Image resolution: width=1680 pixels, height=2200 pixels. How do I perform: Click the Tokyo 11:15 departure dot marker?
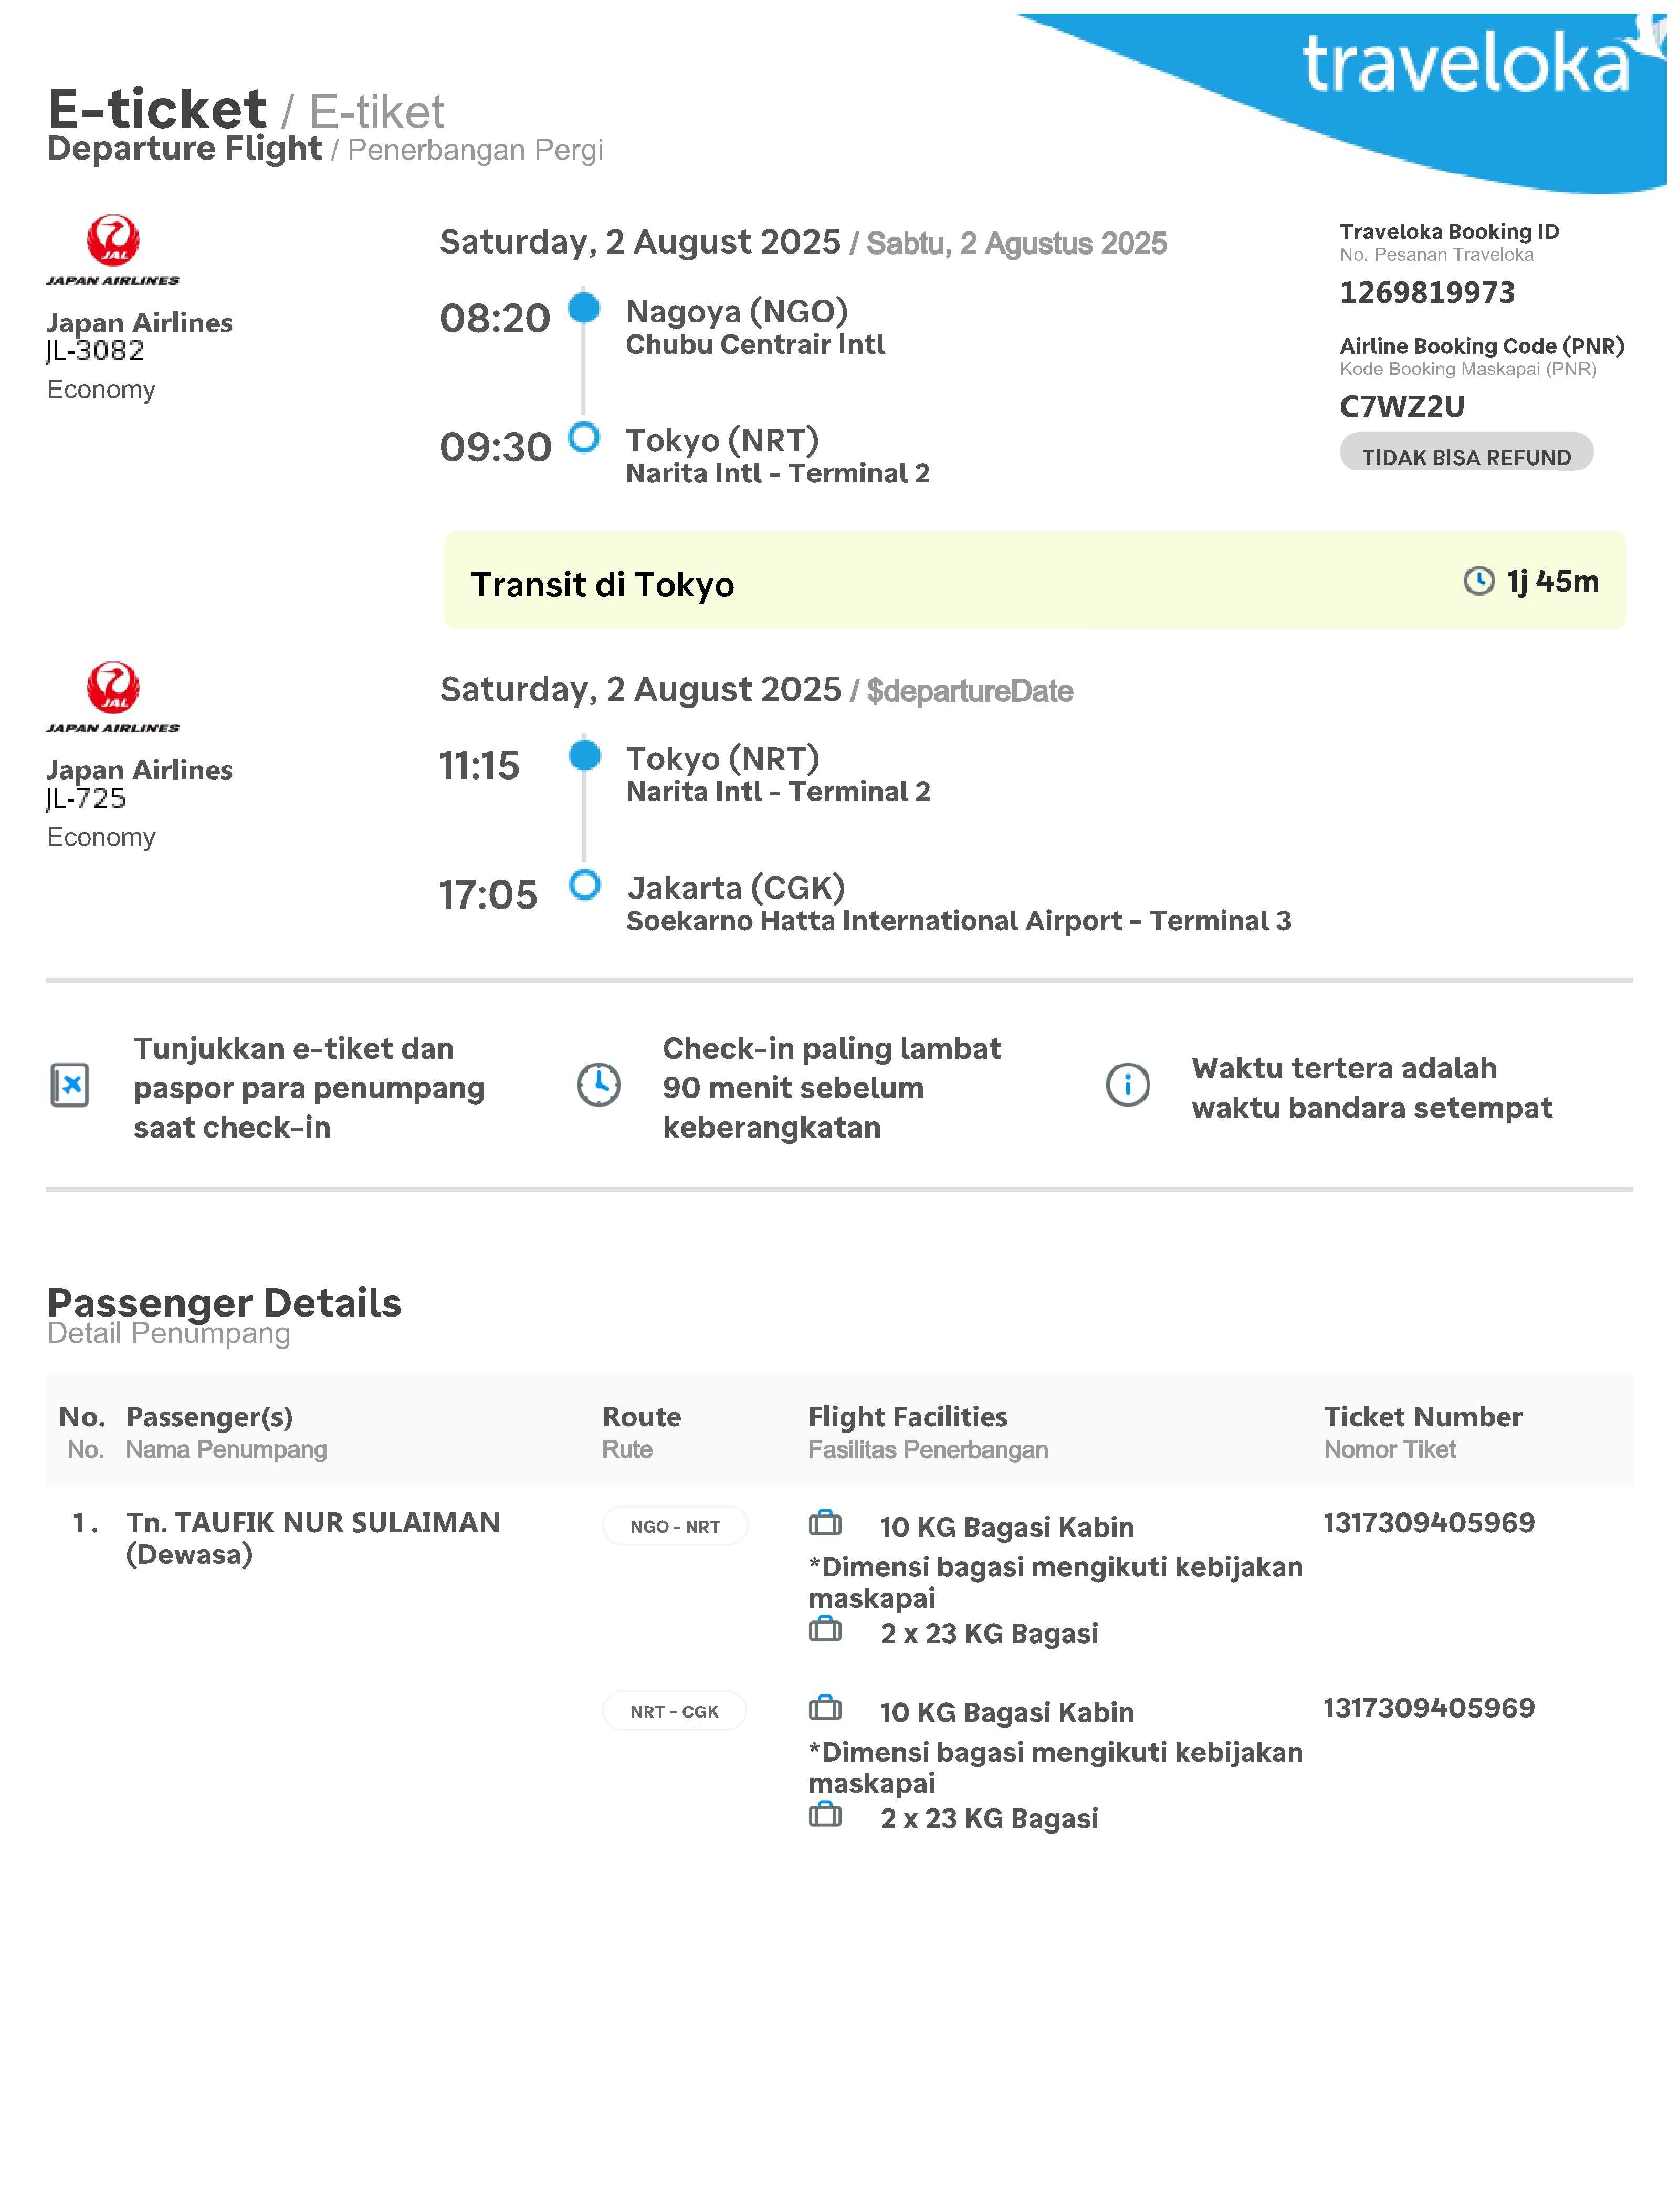584,756
